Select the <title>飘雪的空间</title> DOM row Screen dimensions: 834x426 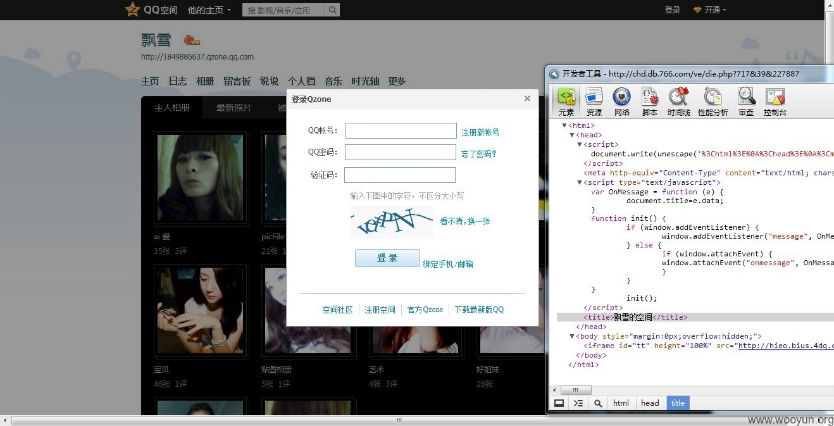695,317
